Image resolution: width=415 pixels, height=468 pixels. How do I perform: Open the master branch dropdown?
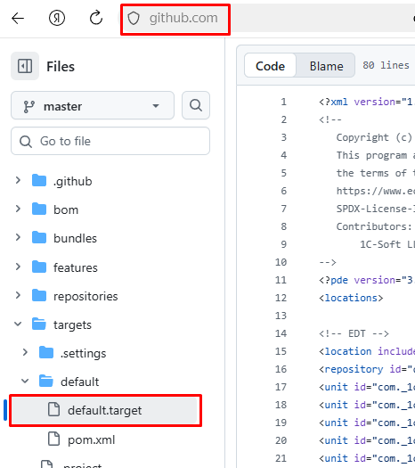coord(93,105)
